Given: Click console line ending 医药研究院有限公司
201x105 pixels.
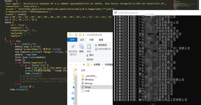Looking at the screenshot, I should (x=149, y=80).
